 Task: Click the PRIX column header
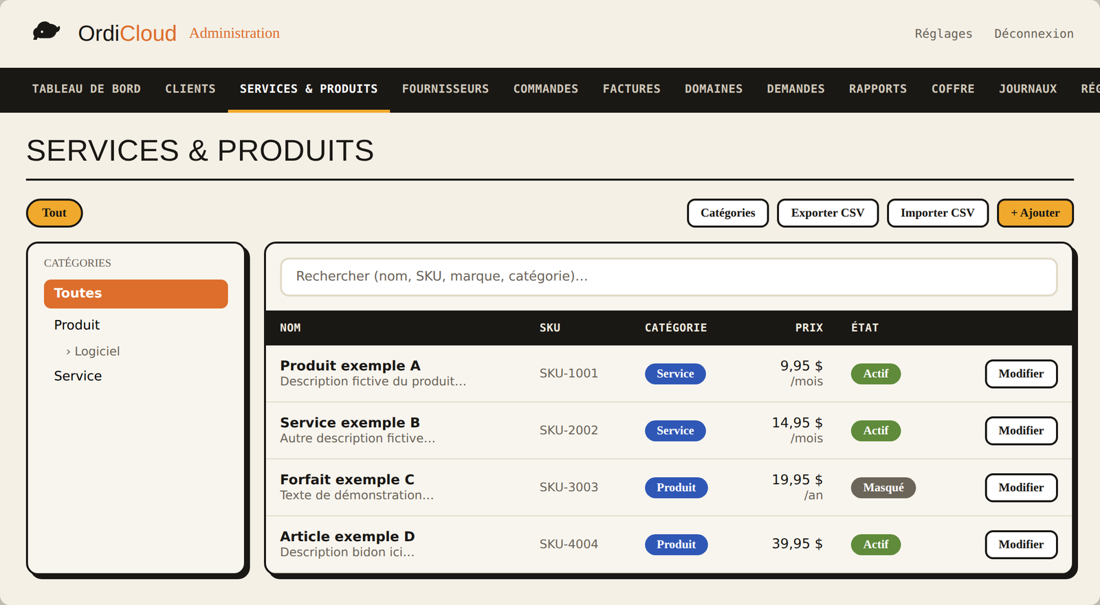(809, 328)
